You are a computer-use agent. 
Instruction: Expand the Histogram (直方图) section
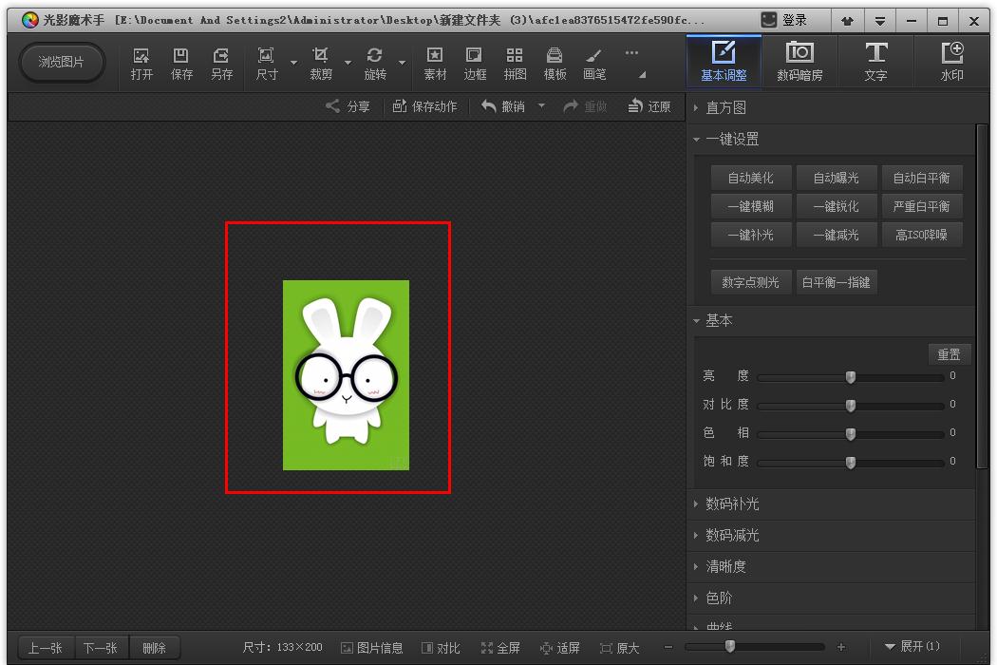coord(725,107)
